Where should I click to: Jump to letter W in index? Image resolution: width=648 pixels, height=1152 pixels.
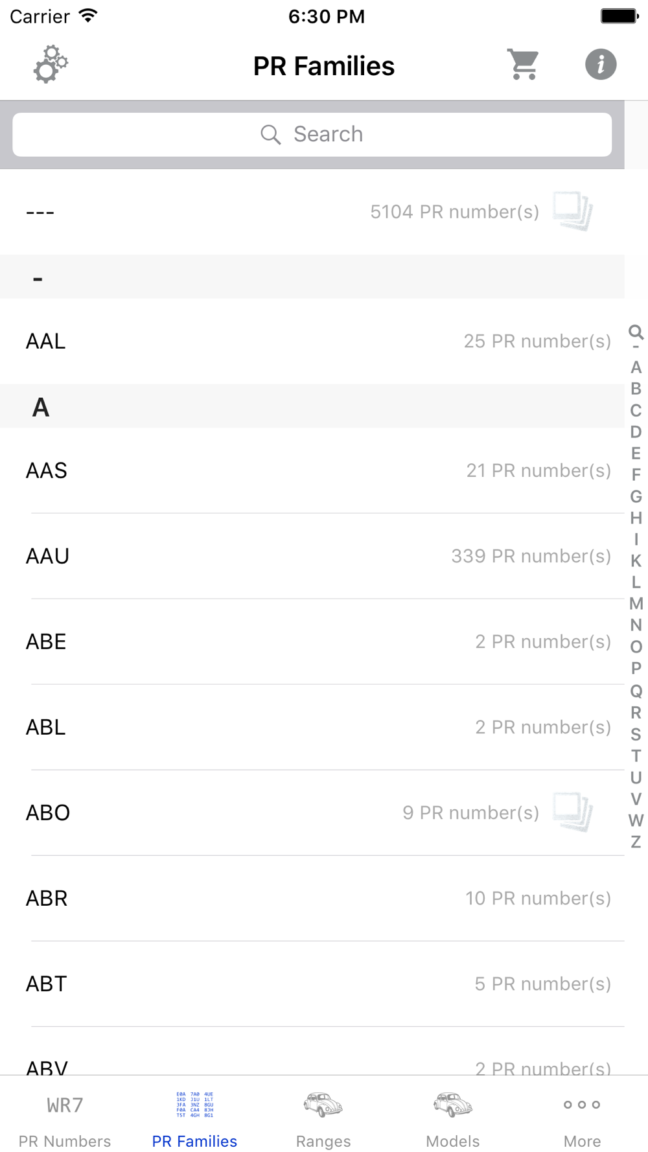coord(636,820)
